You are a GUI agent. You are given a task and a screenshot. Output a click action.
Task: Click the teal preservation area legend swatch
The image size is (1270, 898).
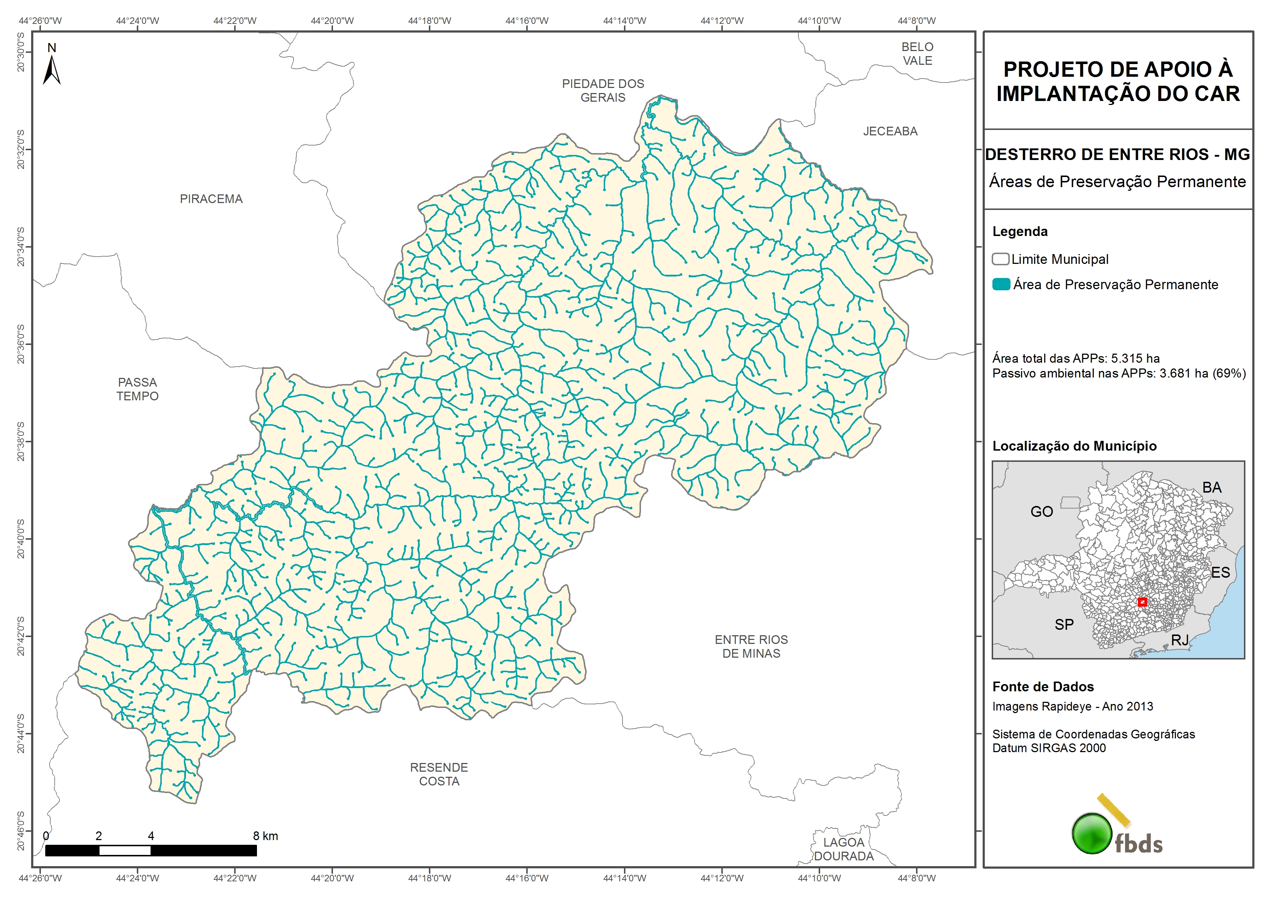click(1001, 284)
